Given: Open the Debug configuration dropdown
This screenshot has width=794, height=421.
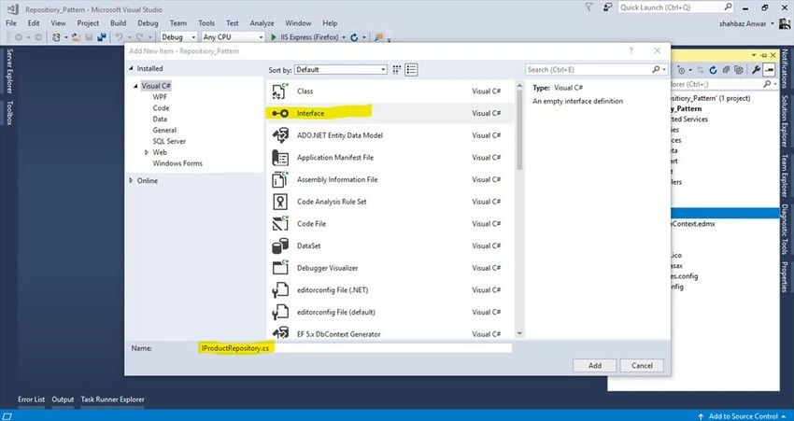Looking at the screenshot, I should (x=178, y=37).
